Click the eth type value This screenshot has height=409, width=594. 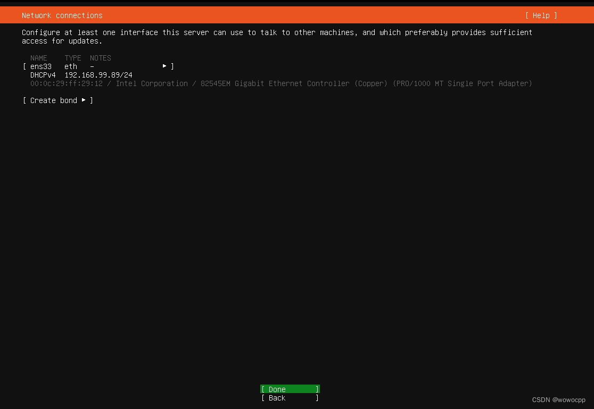pos(71,66)
